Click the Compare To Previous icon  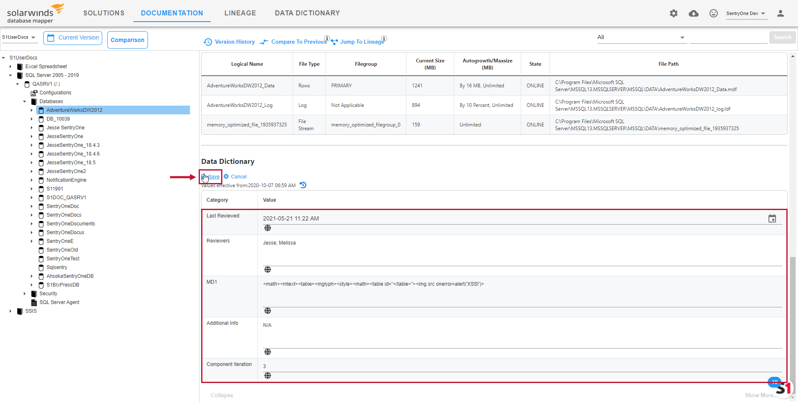pos(264,42)
